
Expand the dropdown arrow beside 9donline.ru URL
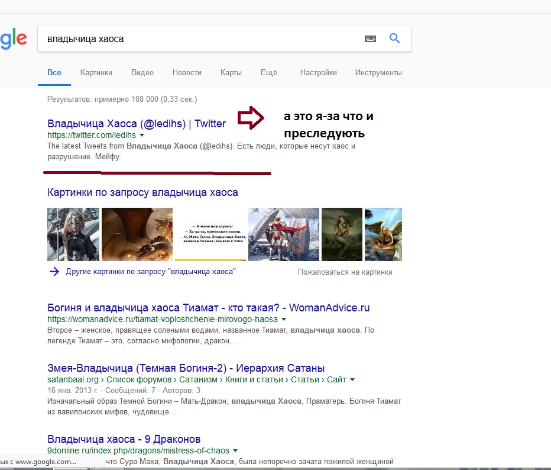click(x=235, y=450)
